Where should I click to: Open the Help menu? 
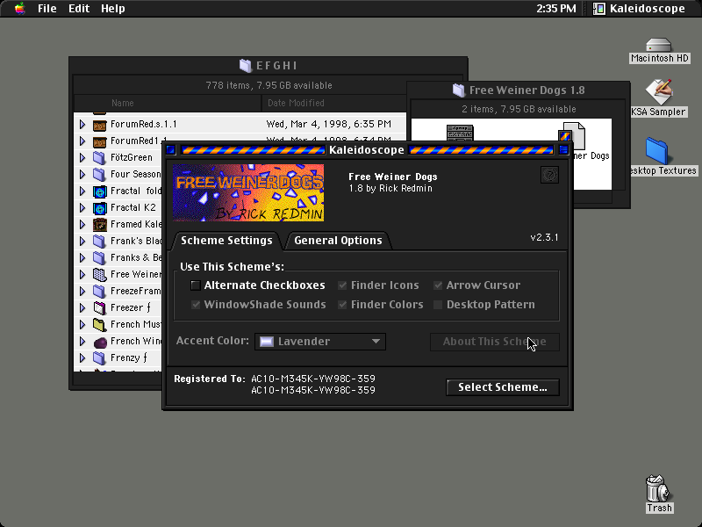(113, 9)
